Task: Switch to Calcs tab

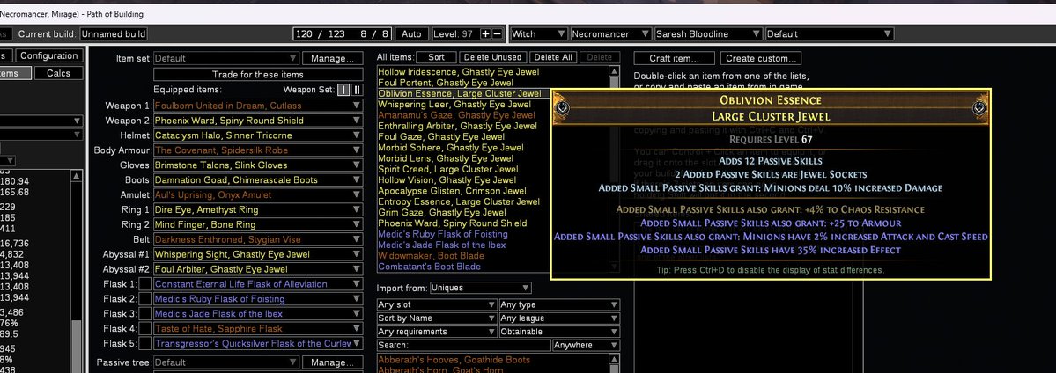Action: click(59, 73)
